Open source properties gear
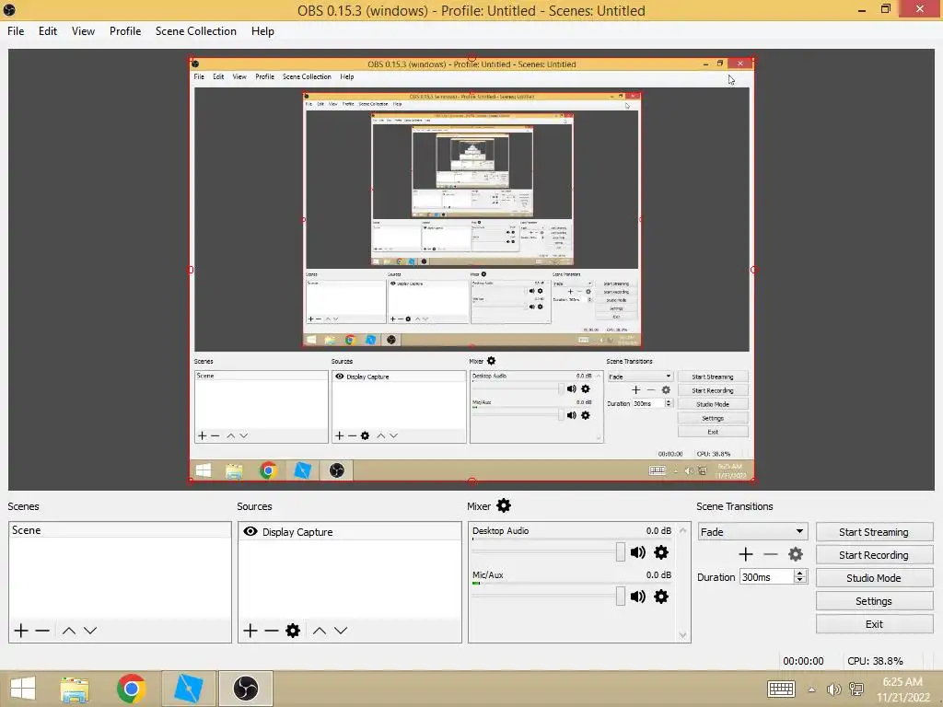The height and width of the screenshot is (707, 943). [293, 630]
